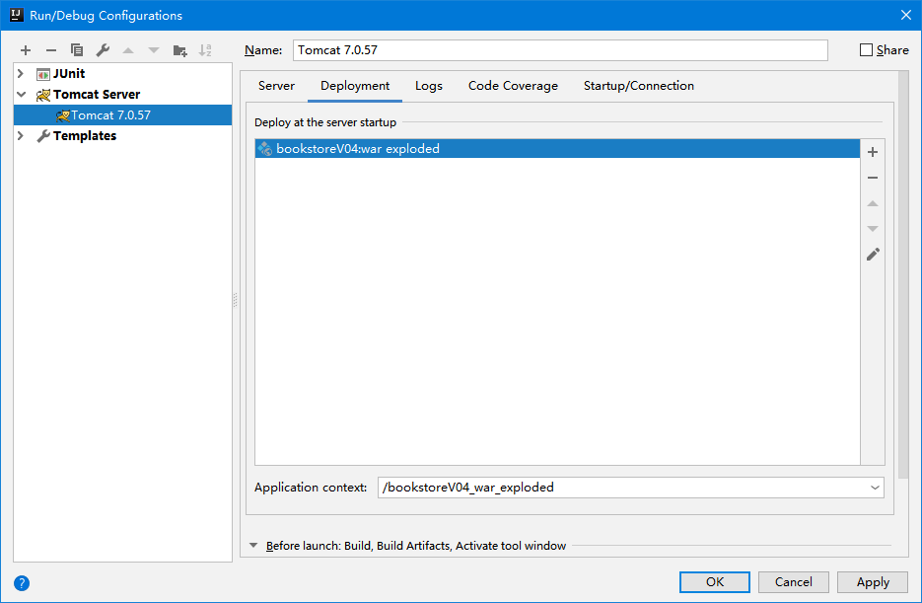Add deployment artifact with plus icon
This screenshot has height=603, width=922.
pyautogui.click(x=873, y=152)
